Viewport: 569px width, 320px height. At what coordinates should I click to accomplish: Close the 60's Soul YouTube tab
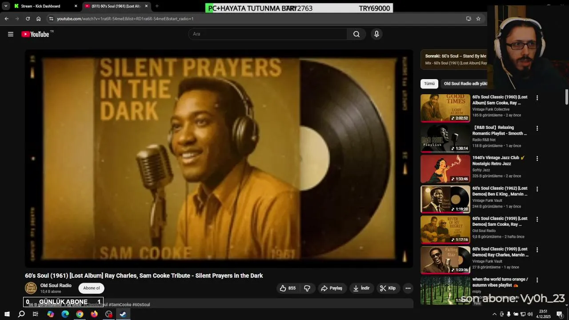point(146,6)
